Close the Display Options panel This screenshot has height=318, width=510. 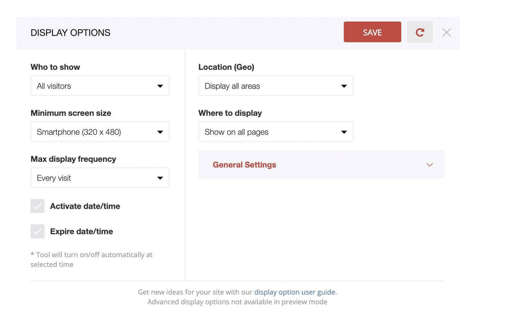(x=446, y=32)
